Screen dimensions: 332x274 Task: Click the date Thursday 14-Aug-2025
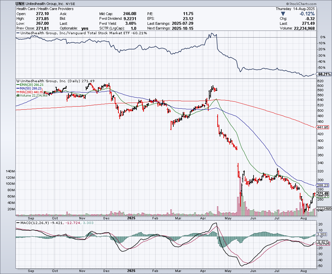tap(295, 9)
